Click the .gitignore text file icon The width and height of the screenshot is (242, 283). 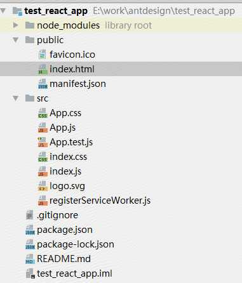pyautogui.click(x=29, y=215)
